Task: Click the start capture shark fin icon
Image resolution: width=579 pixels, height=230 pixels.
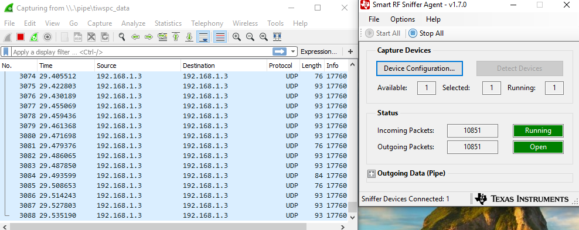Action: click(x=8, y=37)
